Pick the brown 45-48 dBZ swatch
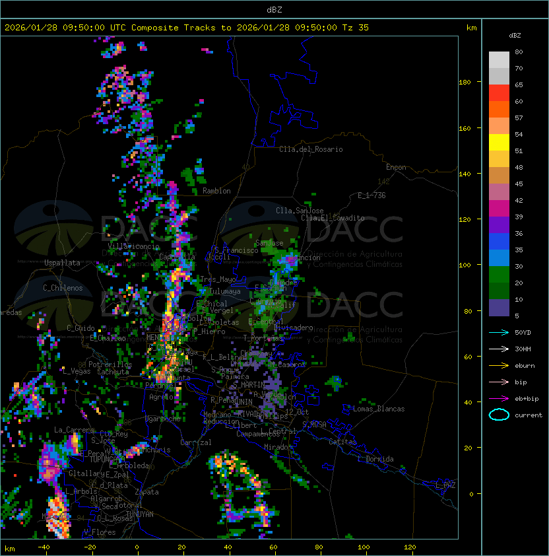The height and width of the screenshot is (556, 549). tap(499, 176)
